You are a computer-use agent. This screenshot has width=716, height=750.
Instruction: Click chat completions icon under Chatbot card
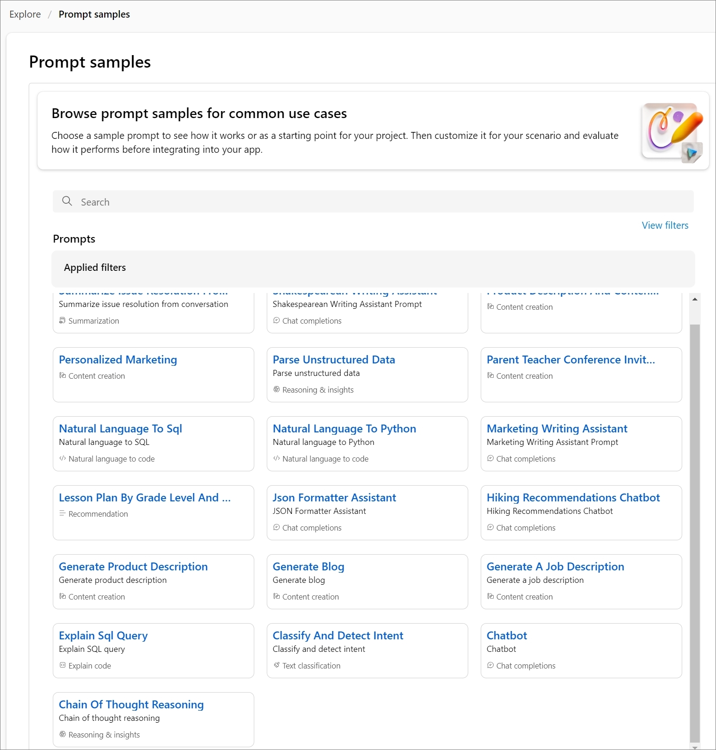(490, 665)
